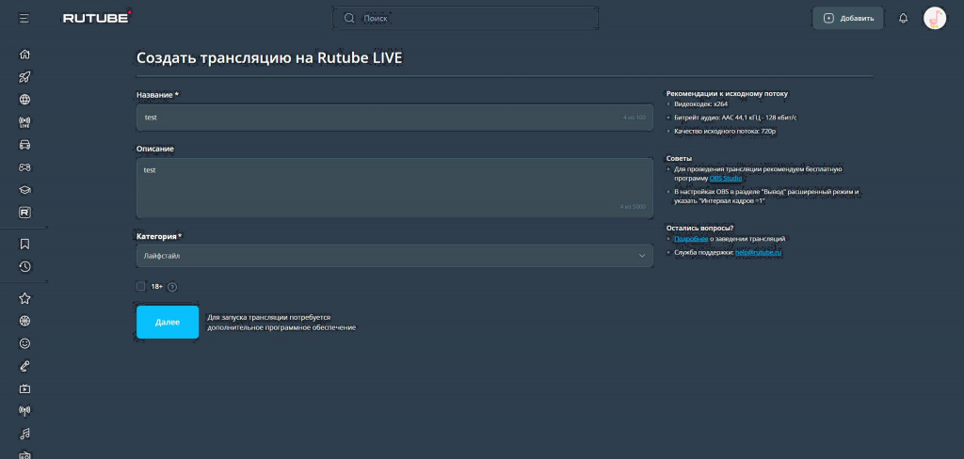Open the Подробнее link
This screenshot has height=459, width=964.
click(x=691, y=238)
